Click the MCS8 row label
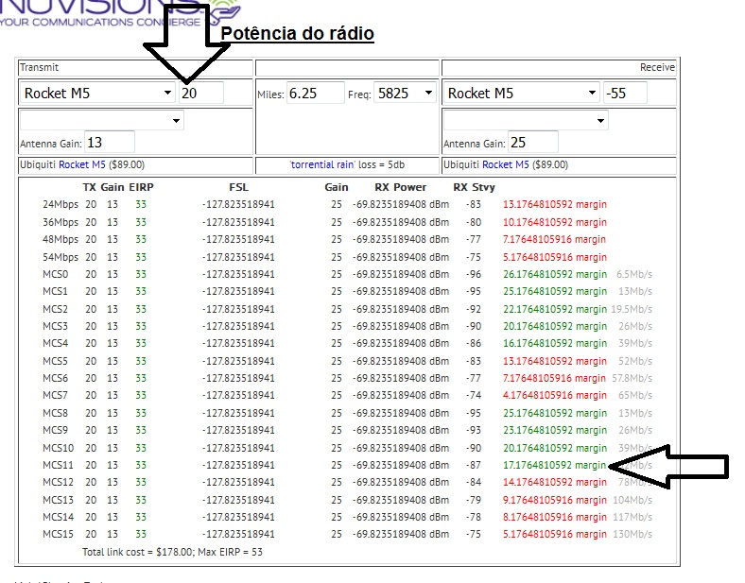This screenshot has width=745, height=583. click(x=55, y=413)
